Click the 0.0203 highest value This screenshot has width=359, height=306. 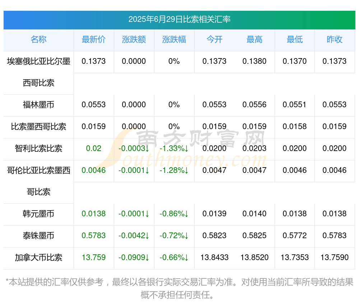255,149
